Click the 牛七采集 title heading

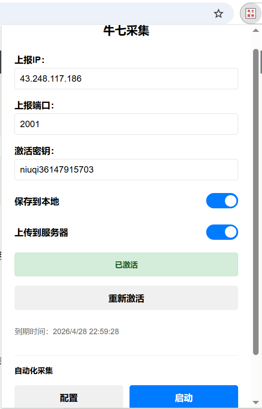coord(126,31)
